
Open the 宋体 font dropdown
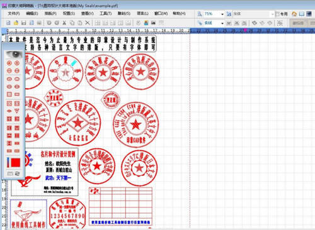click(273, 14)
